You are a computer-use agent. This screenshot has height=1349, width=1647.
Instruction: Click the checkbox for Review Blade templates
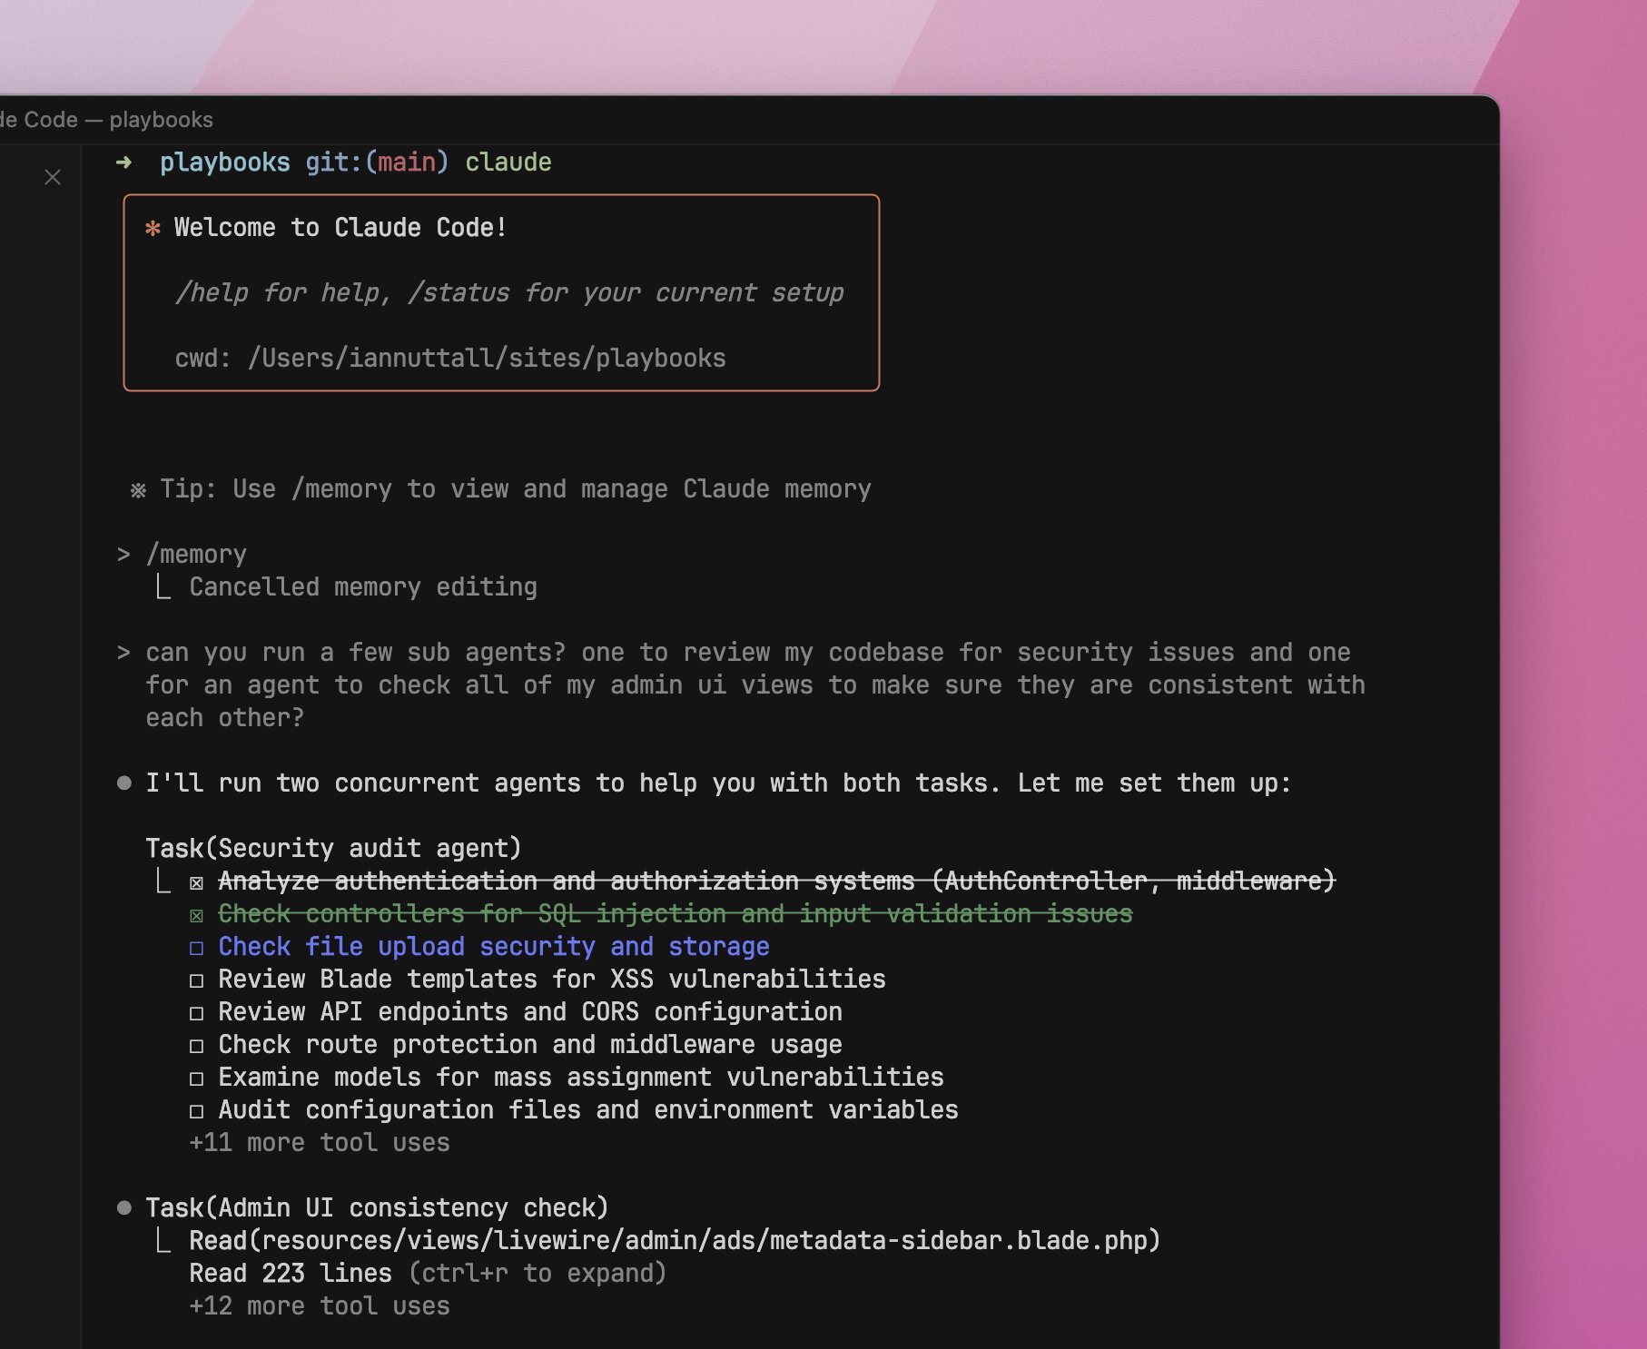click(196, 980)
